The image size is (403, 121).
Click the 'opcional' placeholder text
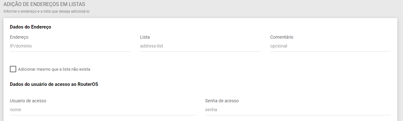pyautogui.click(x=279, y=46)
